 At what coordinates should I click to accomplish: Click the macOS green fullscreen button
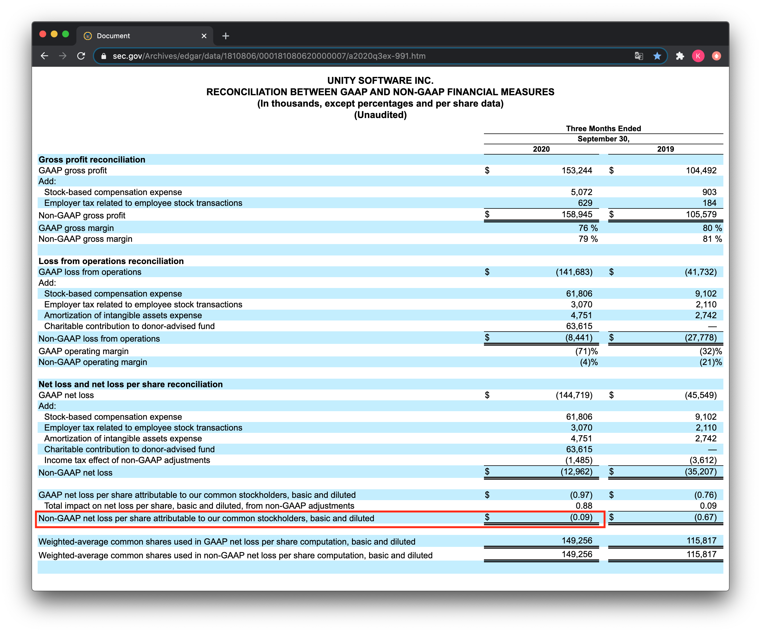tap(66, 34)
